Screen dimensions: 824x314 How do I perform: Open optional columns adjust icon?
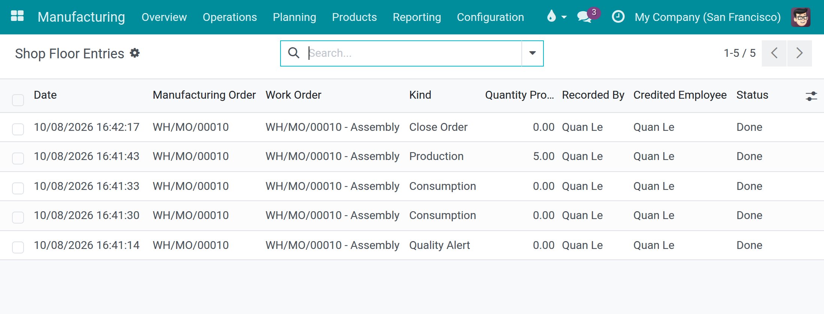coord(811,96)
